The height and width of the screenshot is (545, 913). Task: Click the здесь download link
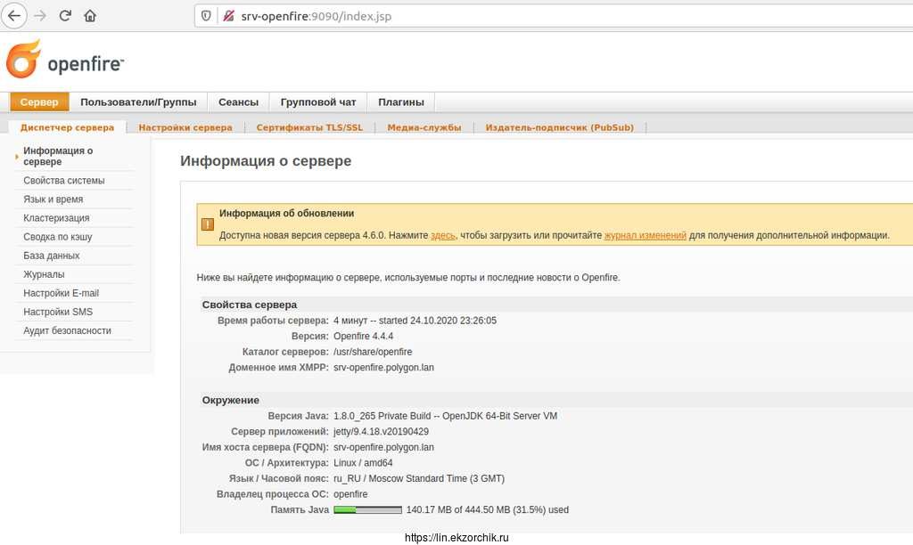click(x=442, y=236)
